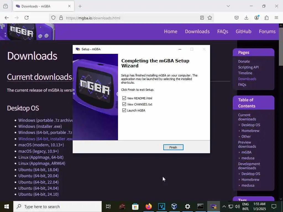Jump to Development downloads in contents
This screenshot has width=283, height=212.
pos(249,166)
